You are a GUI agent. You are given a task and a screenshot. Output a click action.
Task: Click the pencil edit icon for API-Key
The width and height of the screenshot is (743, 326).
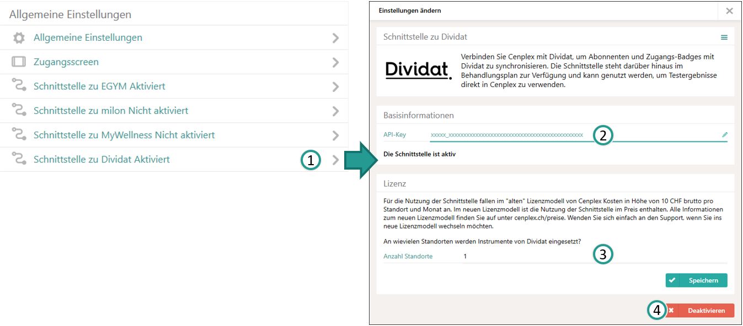(x=724, y=134)
